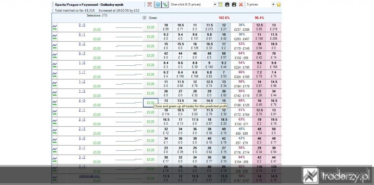The width and height of the screenshot is (374, 185).
Task: Click the 38% cell in 0 - 0 row
Action: point(242,27)
